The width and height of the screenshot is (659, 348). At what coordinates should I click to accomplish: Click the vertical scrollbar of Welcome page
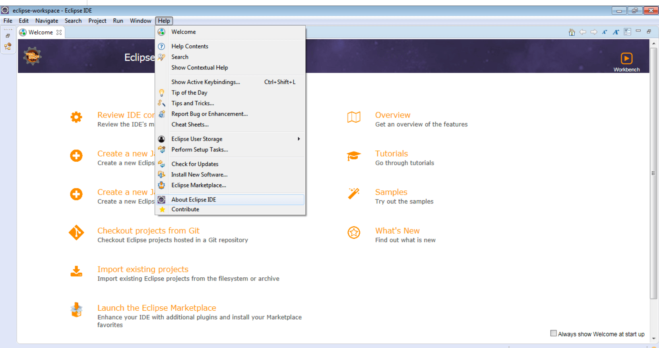pos(654,173)
